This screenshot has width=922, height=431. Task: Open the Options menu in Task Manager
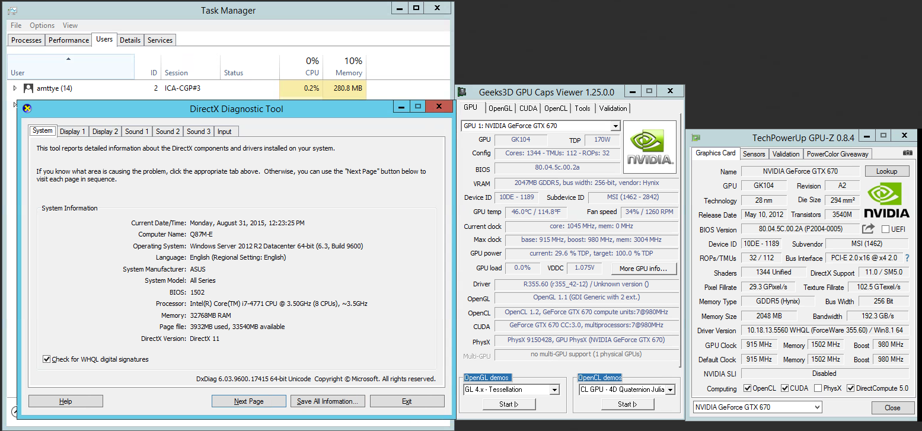[x=42, y=25]
